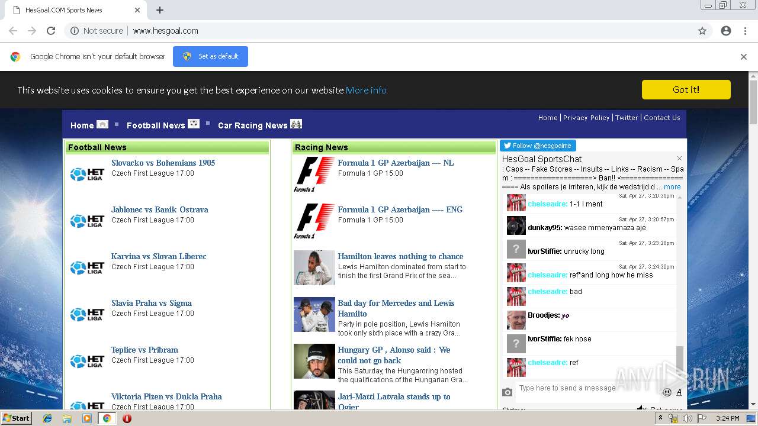The height and width of the screenshot is (426, 758).
Task: Open the Chrome three-dot menu
Action: coord(745,31)
